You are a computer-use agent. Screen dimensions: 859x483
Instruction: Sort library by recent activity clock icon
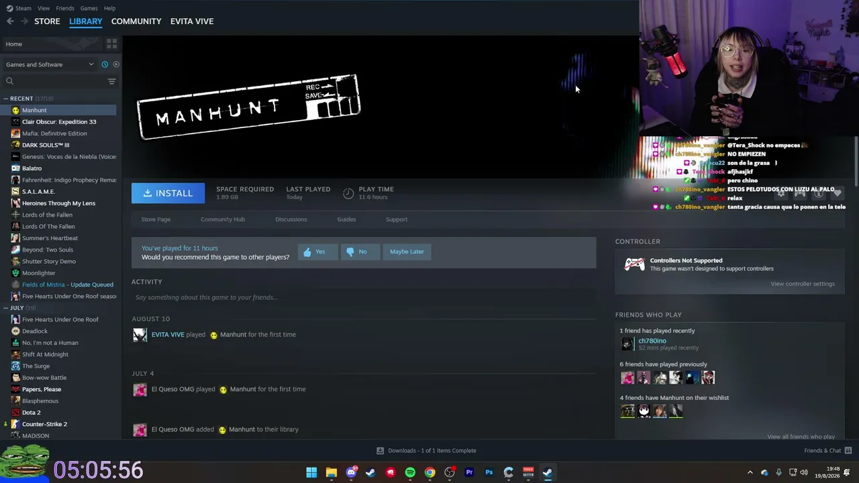point(105,64)
